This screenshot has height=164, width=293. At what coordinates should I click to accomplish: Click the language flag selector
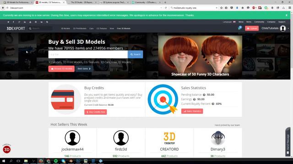tap(234, 22)
